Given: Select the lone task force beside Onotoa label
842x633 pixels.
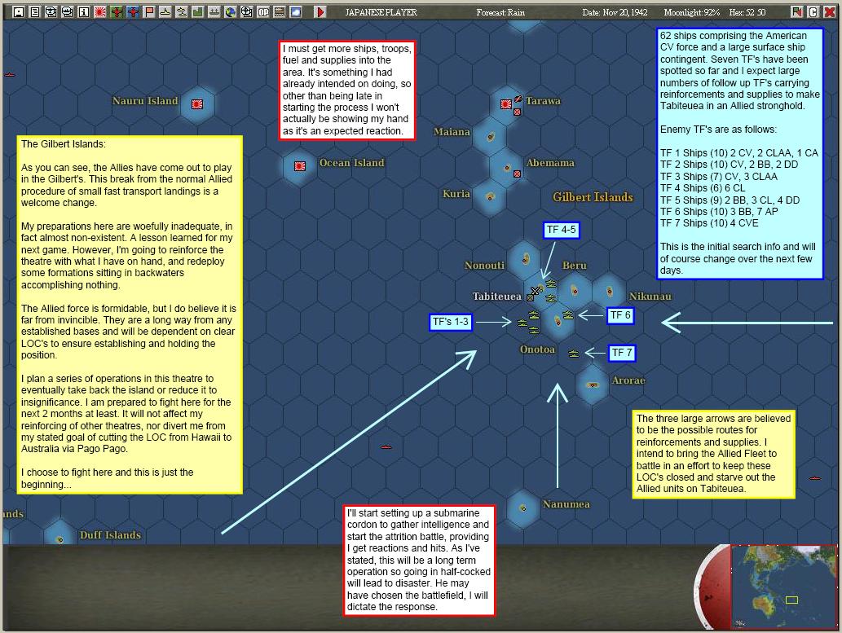Looking at the screenshot, I should point(574,354).
